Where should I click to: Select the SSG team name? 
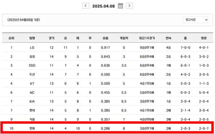click(32, 65)
